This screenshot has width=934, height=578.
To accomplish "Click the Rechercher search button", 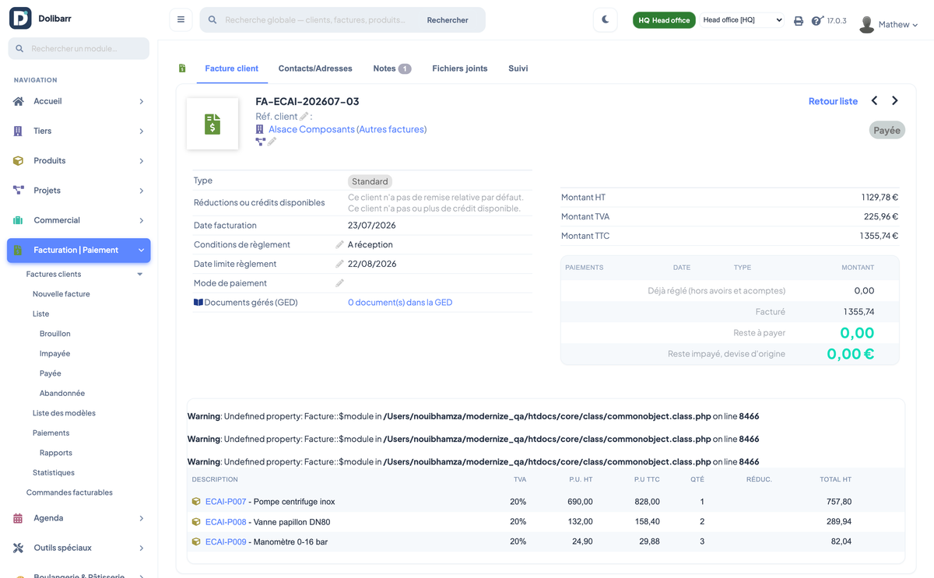I will tap(448, 20).
